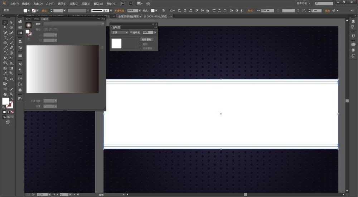
Task: Select the Hand tool
Action: 5,94
